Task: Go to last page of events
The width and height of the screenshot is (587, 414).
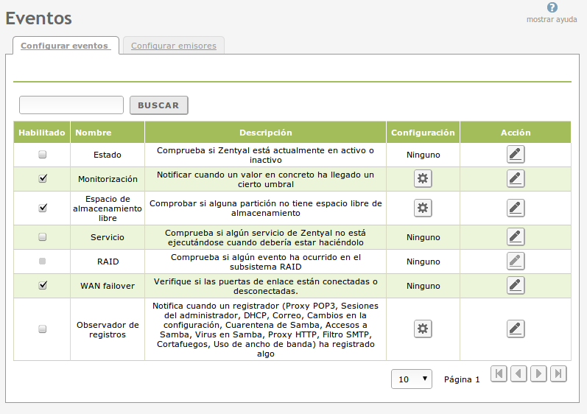Action: (x=558, y=373)
